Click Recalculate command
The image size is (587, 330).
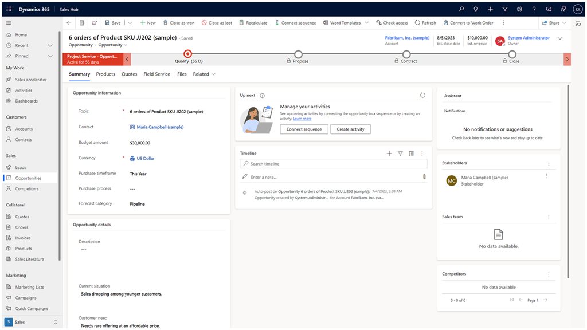253,23
